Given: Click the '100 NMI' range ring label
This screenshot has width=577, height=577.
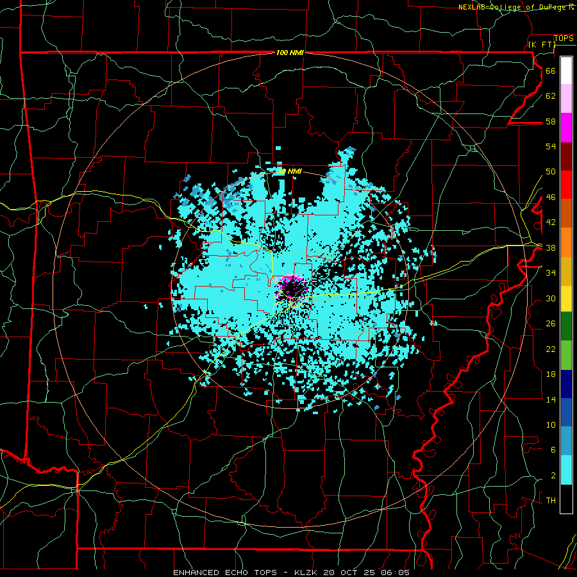Looking at the screenshot, I should pyautogui.click(x=290, y=53).
